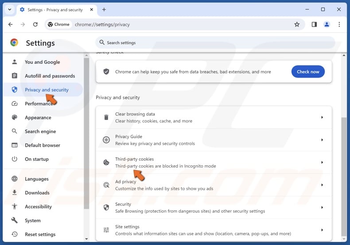Screen dimensions: 350x245
Task: Click the main page scrollbar thumb
Action: [344, 176]
